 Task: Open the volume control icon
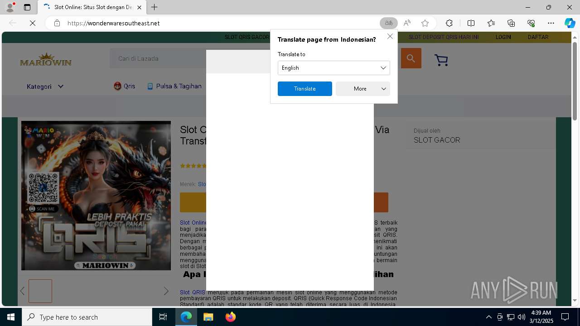[x=521, y=317]
